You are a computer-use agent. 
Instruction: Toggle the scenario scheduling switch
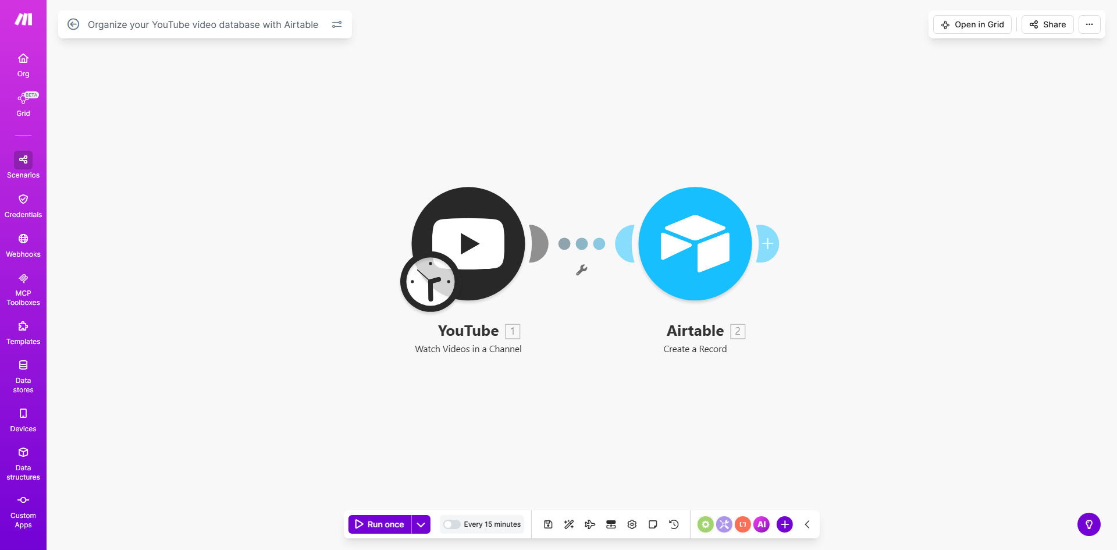(451, 524)
